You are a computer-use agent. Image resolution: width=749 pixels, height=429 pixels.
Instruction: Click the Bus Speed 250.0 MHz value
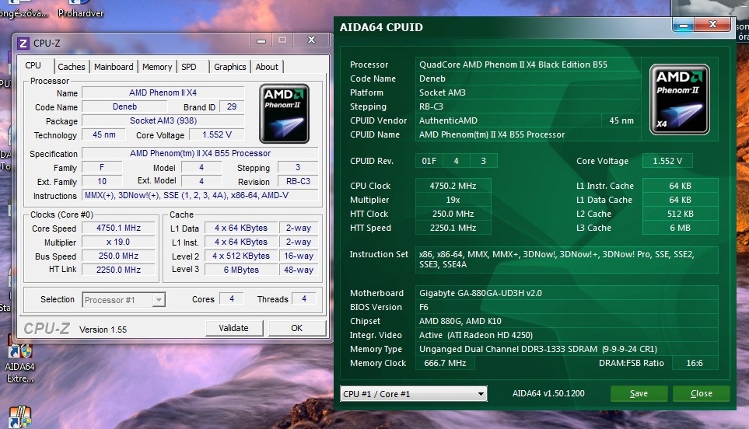pos(118,256)
